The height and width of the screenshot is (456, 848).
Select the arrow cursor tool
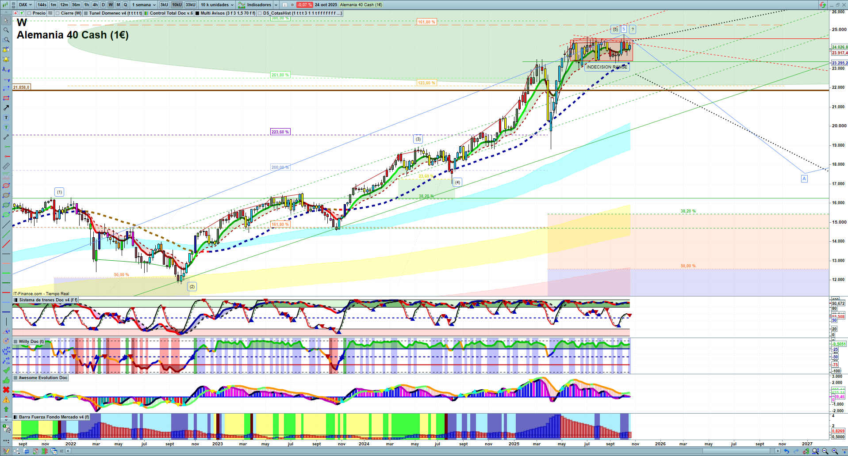(6, 20)
